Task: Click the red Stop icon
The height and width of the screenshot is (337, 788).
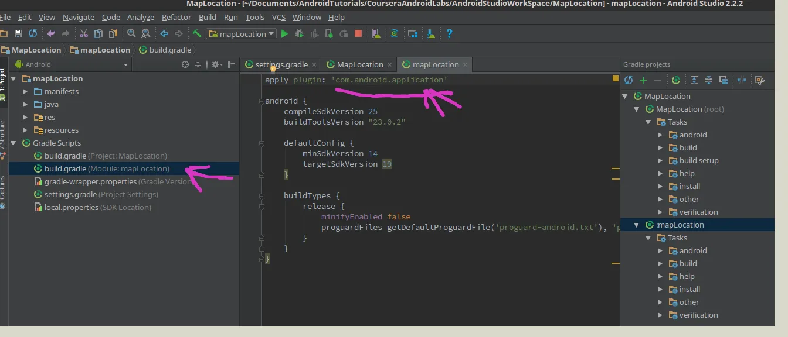Action: [358, 34]
